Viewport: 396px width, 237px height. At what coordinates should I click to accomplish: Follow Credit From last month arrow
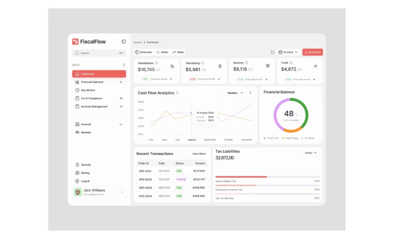pyautogui.click(x=314, y=79)
